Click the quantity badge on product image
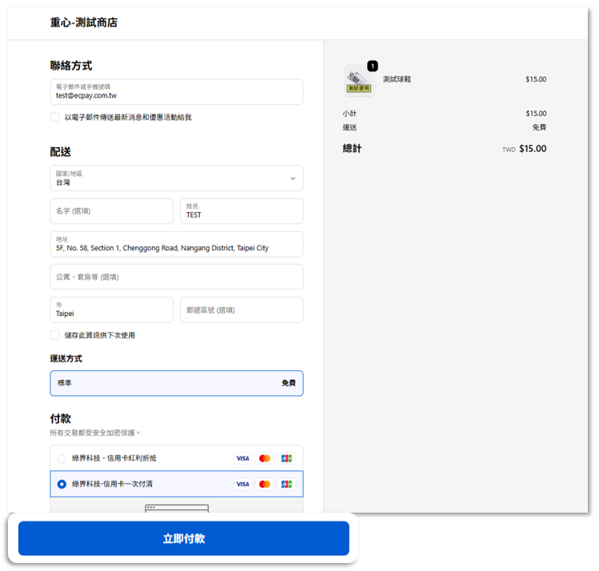The width and height of the screenshot is (599, 571). (x=373, y=66)
